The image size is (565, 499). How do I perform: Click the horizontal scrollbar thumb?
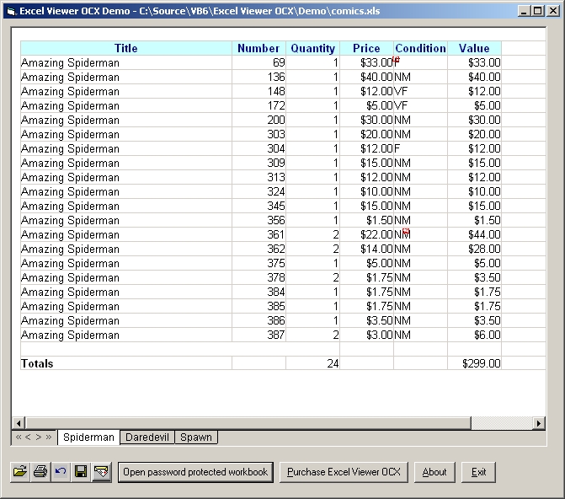pos(248,423)
